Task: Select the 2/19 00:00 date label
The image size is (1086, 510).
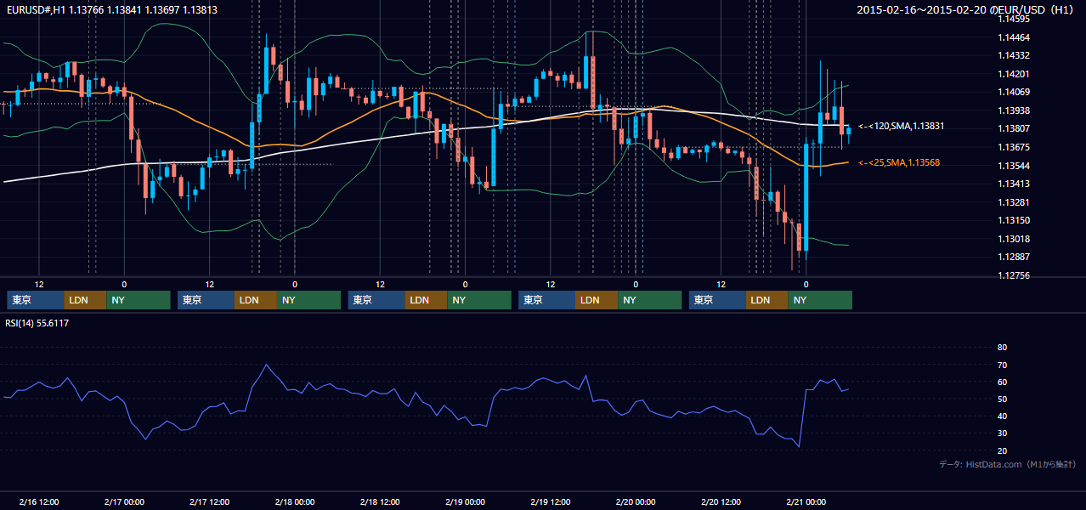Action: pos(465,501)
